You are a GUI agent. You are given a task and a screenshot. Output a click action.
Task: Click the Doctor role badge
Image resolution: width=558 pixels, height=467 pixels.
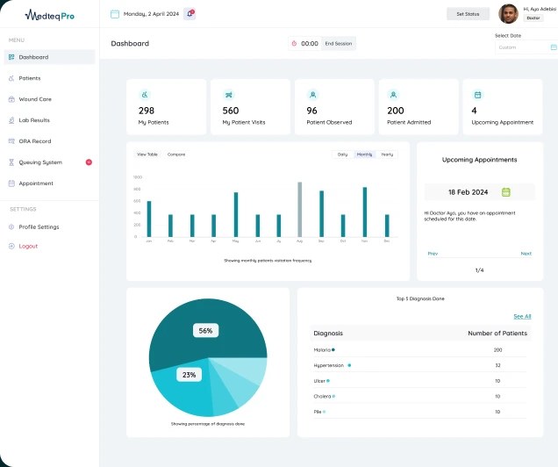533,18
